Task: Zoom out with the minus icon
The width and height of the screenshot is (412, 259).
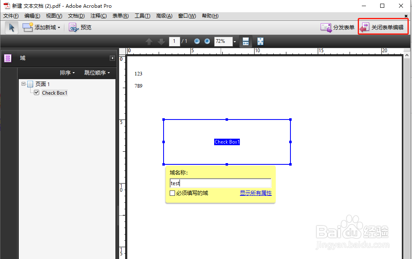Action: pyautogui.click(x=197, y=41)
